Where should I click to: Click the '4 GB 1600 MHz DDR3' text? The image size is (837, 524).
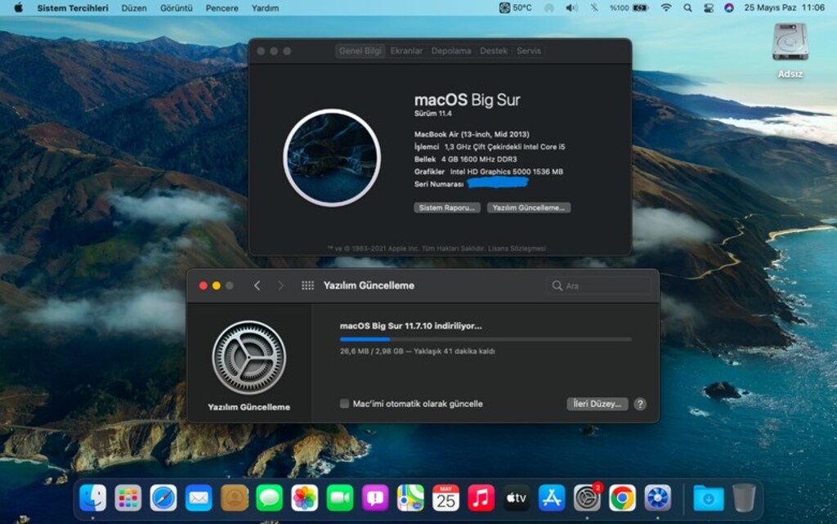pos(479,159)
